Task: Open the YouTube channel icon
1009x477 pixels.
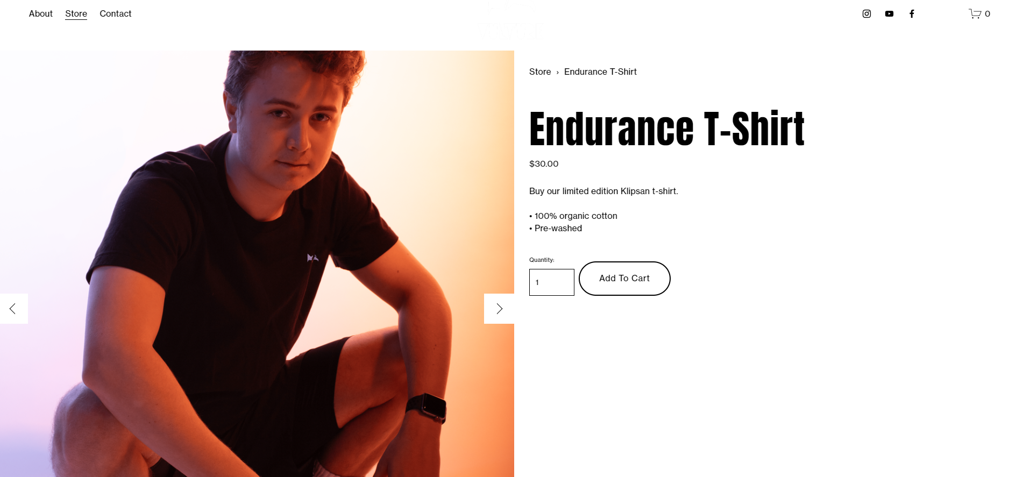Action: tap(889, 14)
